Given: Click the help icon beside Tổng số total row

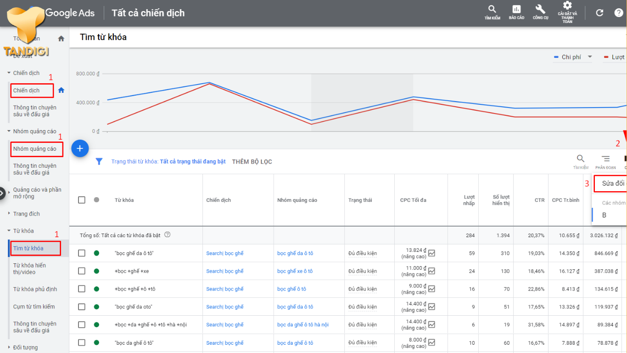Looking at the screenshot, I should [x=168, y=235].
